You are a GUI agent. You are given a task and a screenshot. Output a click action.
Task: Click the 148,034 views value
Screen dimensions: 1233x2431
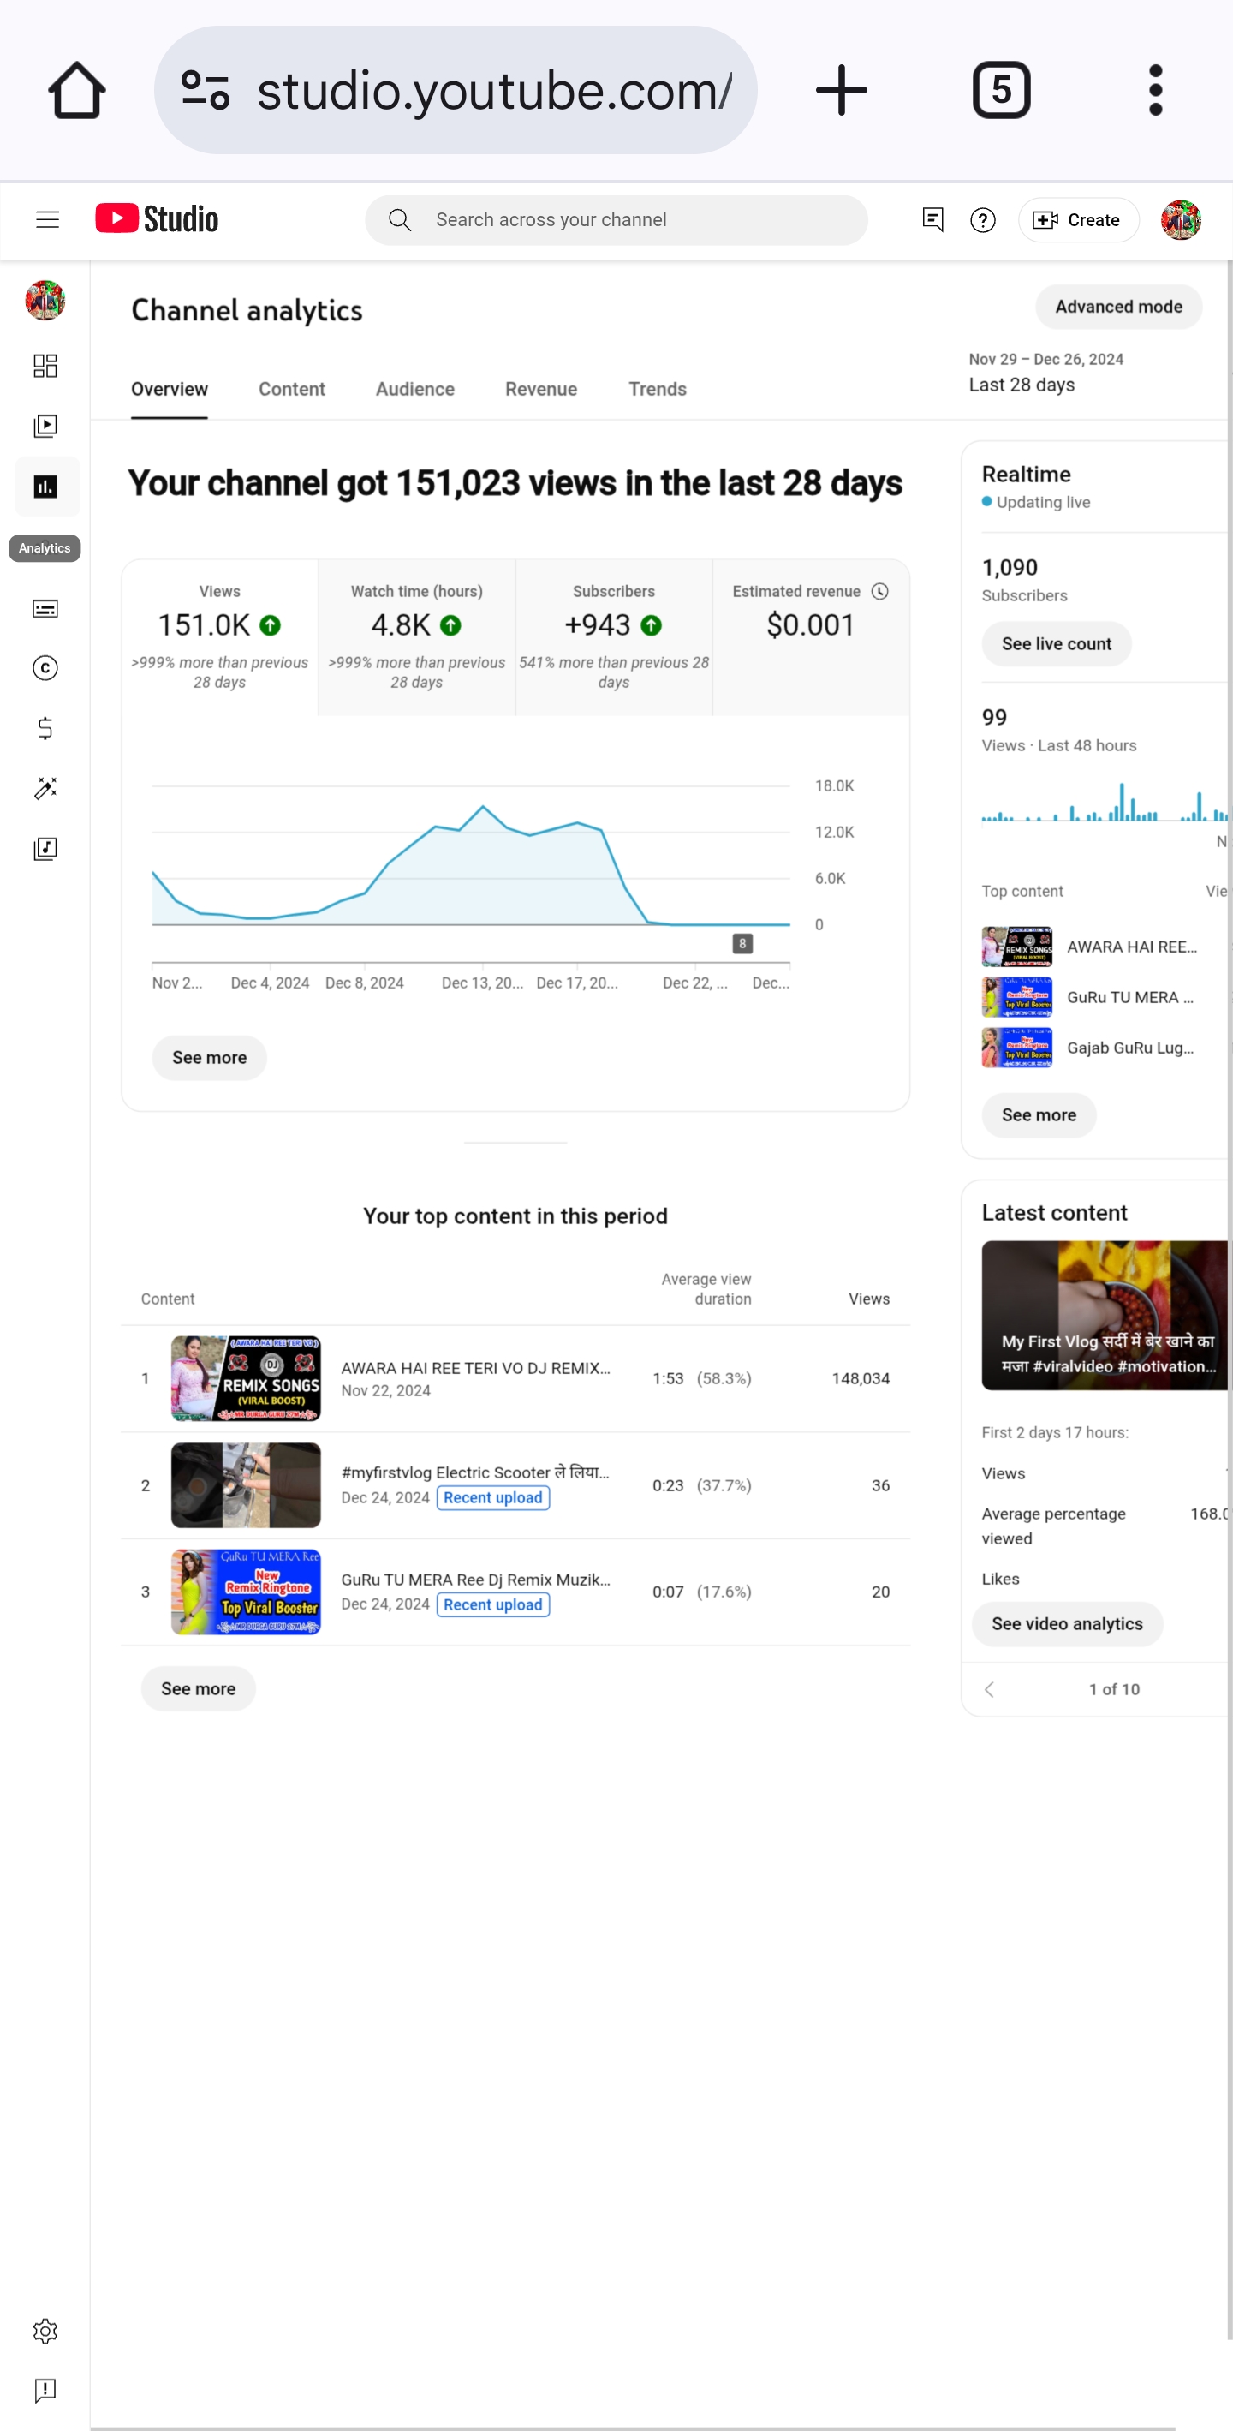[x=861, y=1379]
